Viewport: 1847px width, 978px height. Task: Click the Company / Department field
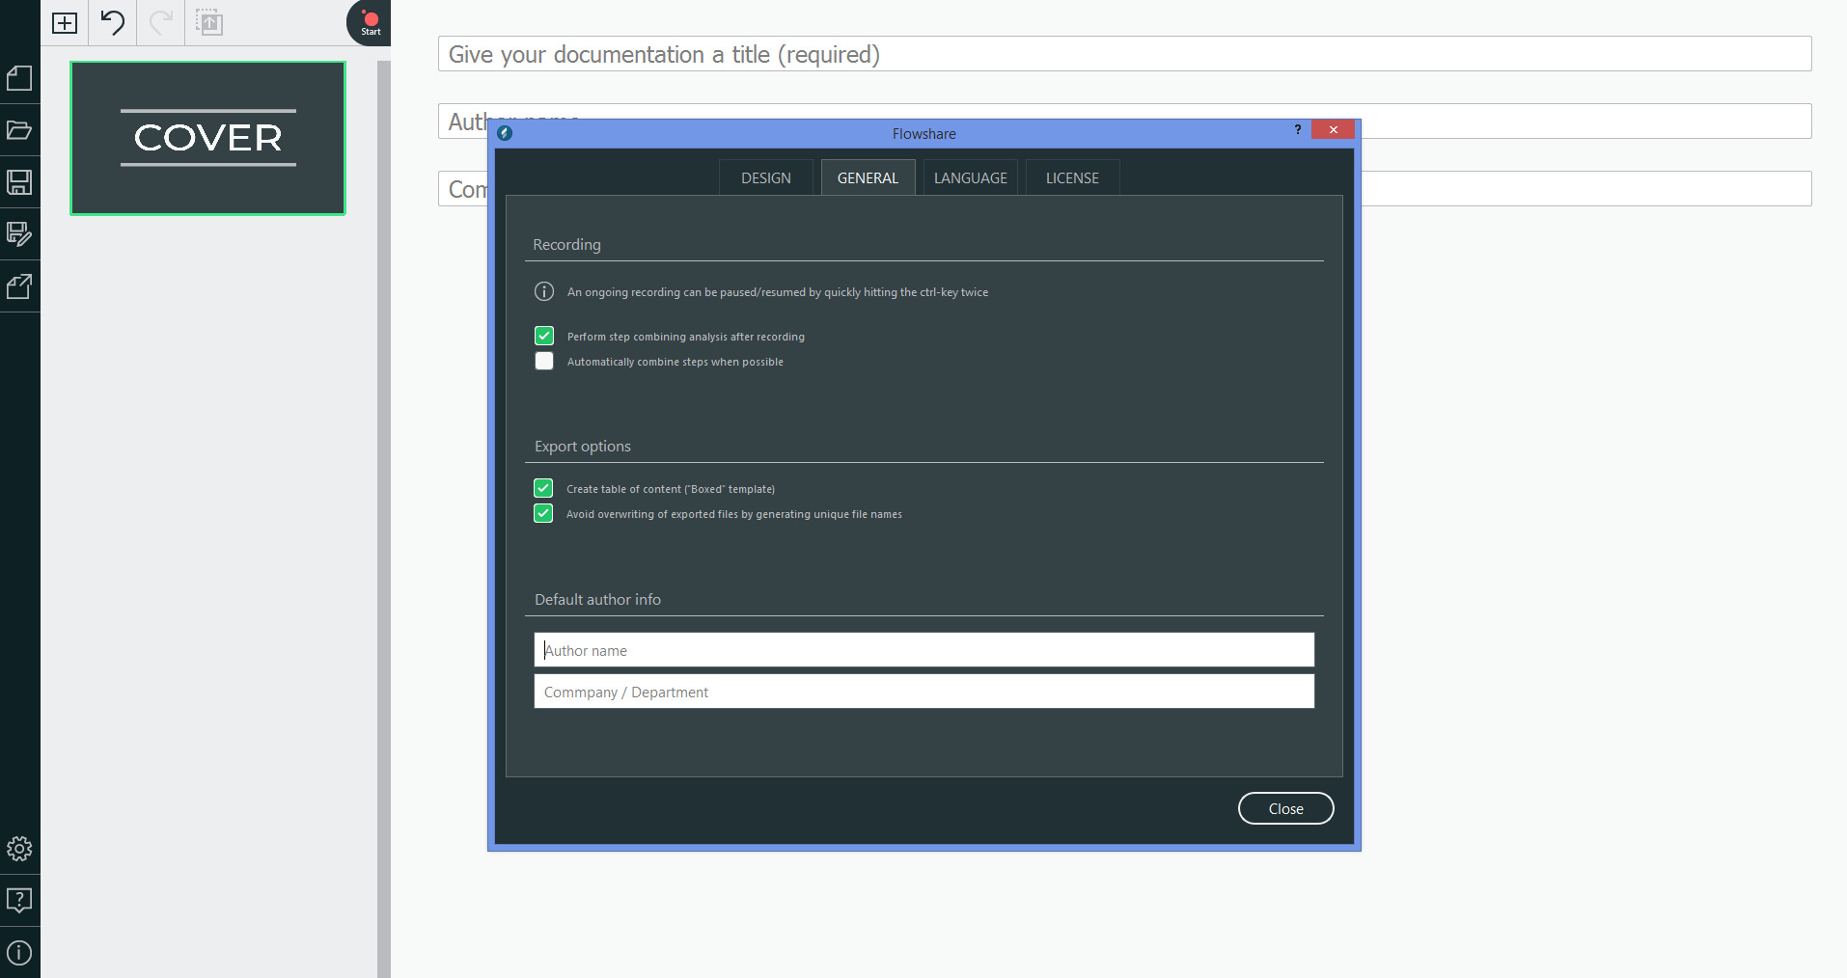click(x=924, y=692)
